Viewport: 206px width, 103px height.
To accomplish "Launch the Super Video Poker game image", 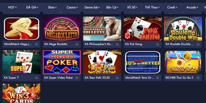I will 62,62.
